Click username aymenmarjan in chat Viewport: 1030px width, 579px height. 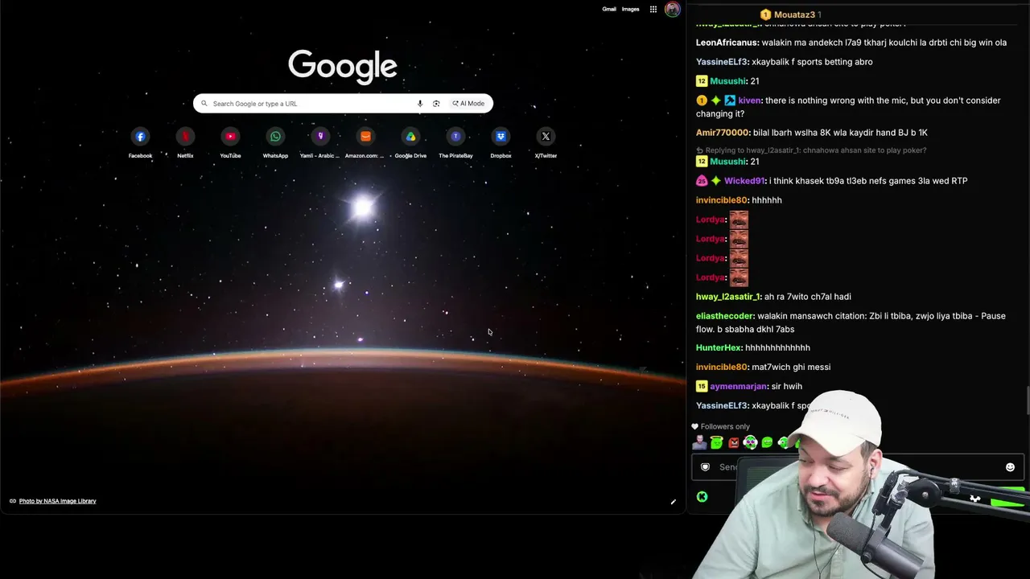click(x=739, y=387)
